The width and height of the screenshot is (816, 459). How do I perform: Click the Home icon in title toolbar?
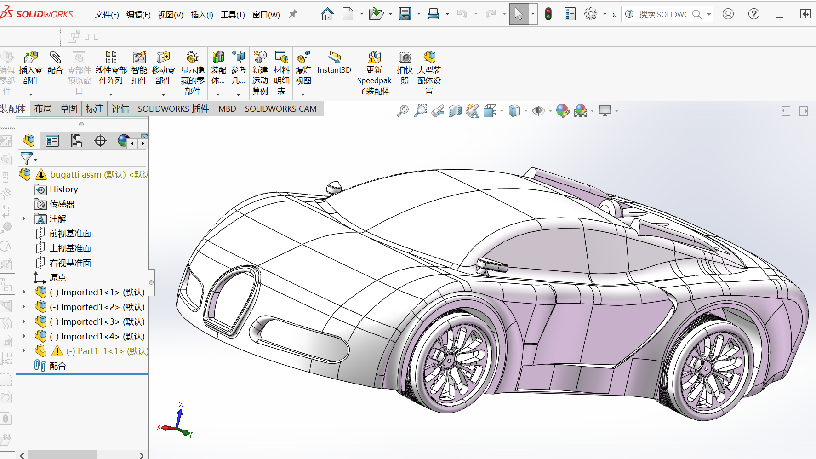327,14
